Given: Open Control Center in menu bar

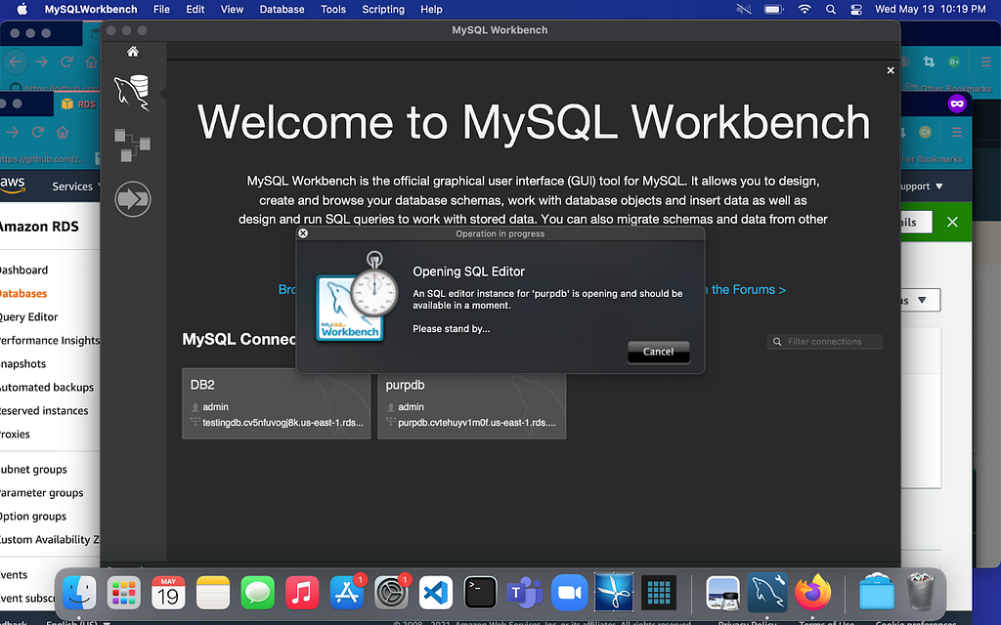Looking at the screenshot, I should tap(856, 9).
